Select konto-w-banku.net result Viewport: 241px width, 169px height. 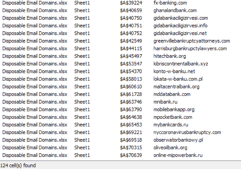tap(120, 71)
